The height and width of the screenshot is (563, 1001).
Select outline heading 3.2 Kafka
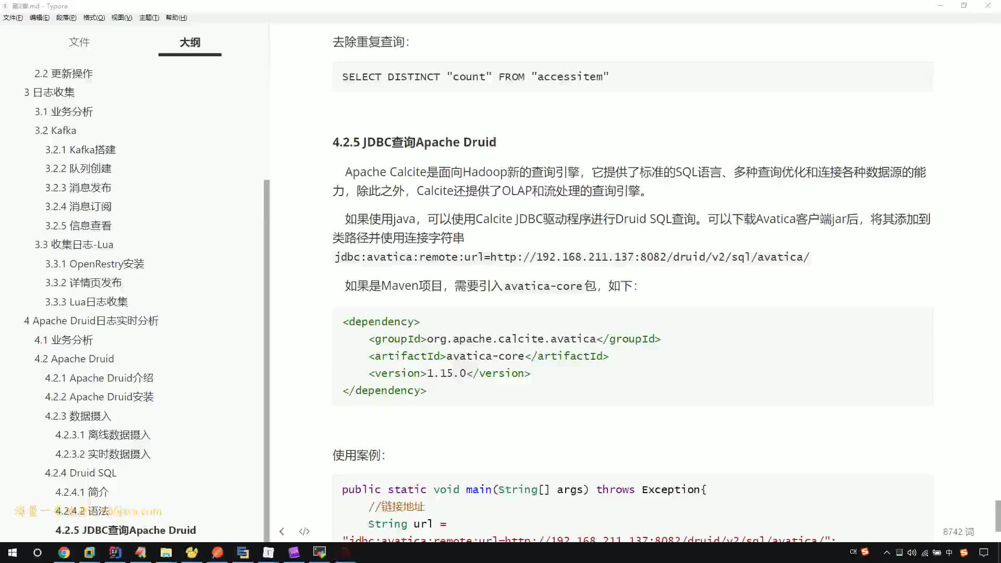pyautogui.click(x=55, y=130)
